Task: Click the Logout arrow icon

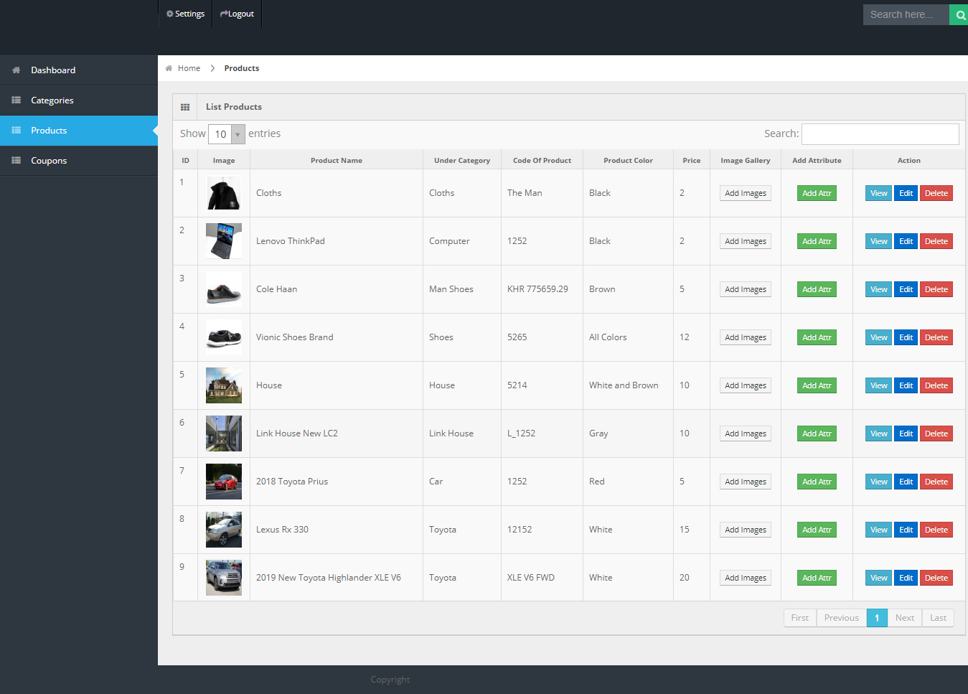Action: point(224,14)
